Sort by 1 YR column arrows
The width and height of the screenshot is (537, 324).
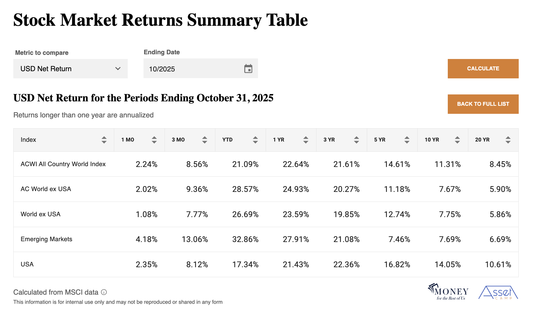(306, 140)
